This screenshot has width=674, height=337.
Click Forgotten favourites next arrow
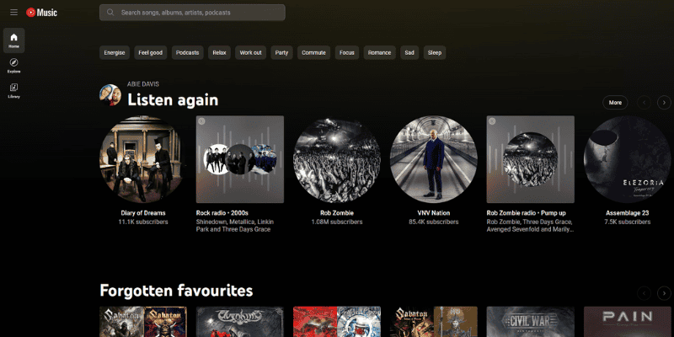[x=664, y=293]
